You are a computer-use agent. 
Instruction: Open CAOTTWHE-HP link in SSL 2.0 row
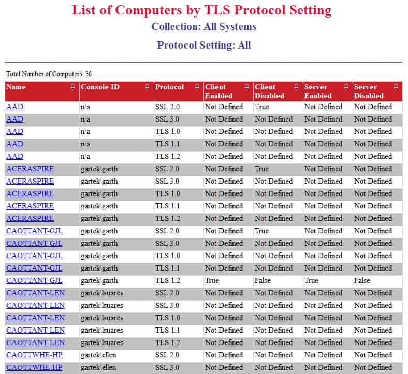point(34,355)
